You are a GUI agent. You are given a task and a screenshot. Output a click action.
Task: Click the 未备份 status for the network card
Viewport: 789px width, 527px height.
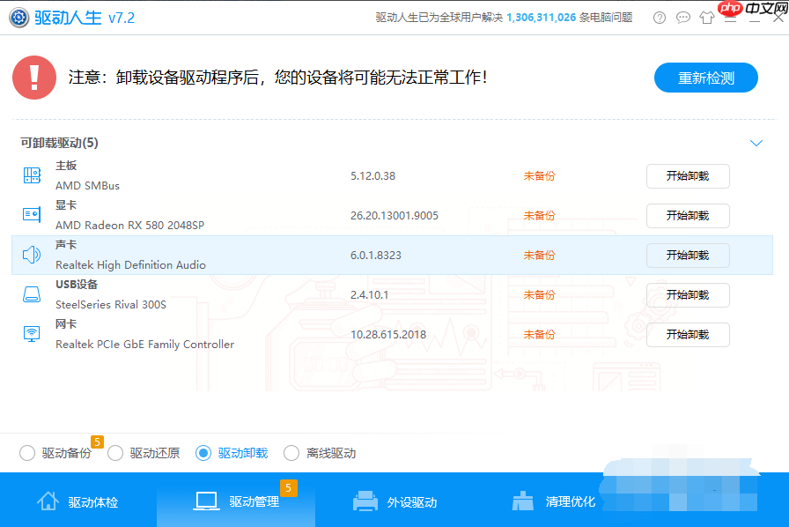[540, 335]
